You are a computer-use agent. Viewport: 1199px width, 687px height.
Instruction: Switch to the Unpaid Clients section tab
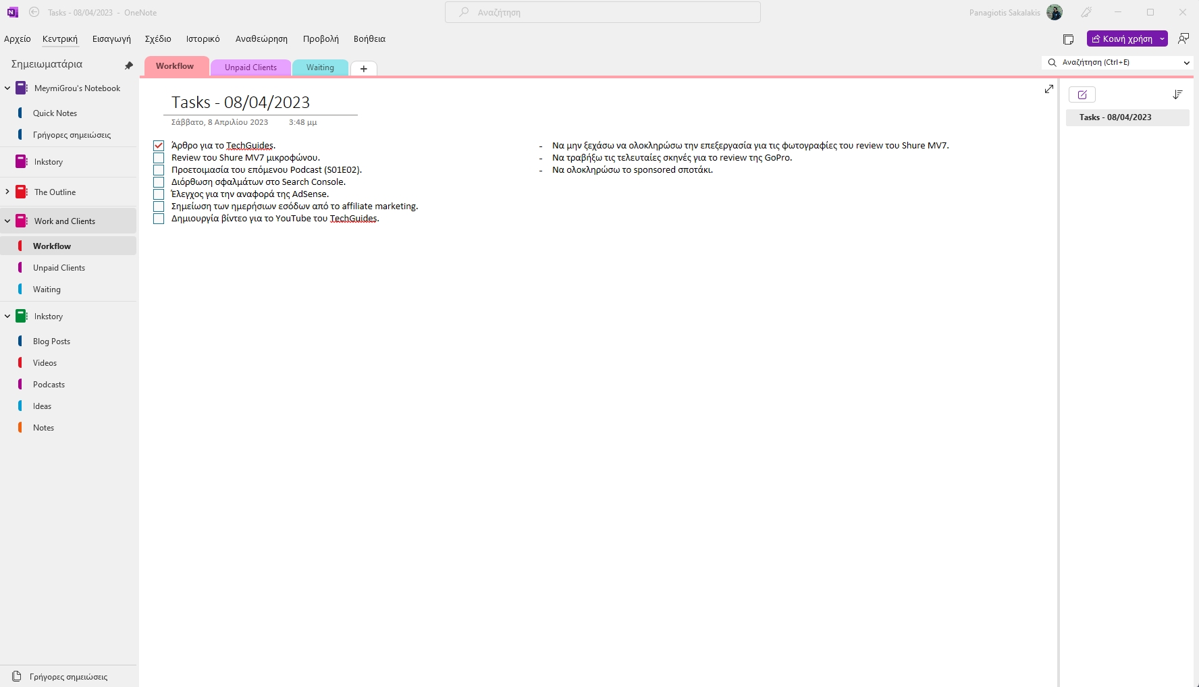point(250,67)
